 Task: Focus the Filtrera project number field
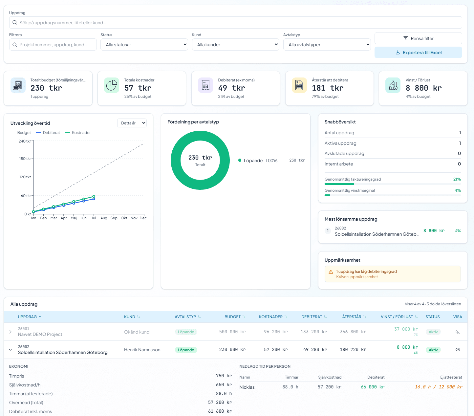(x=53, y=45)
